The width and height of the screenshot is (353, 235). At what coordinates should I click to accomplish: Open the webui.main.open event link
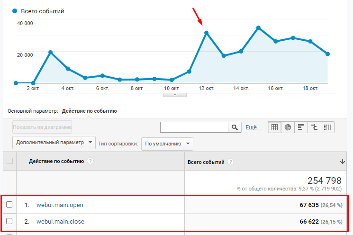[x=60, y=205]
